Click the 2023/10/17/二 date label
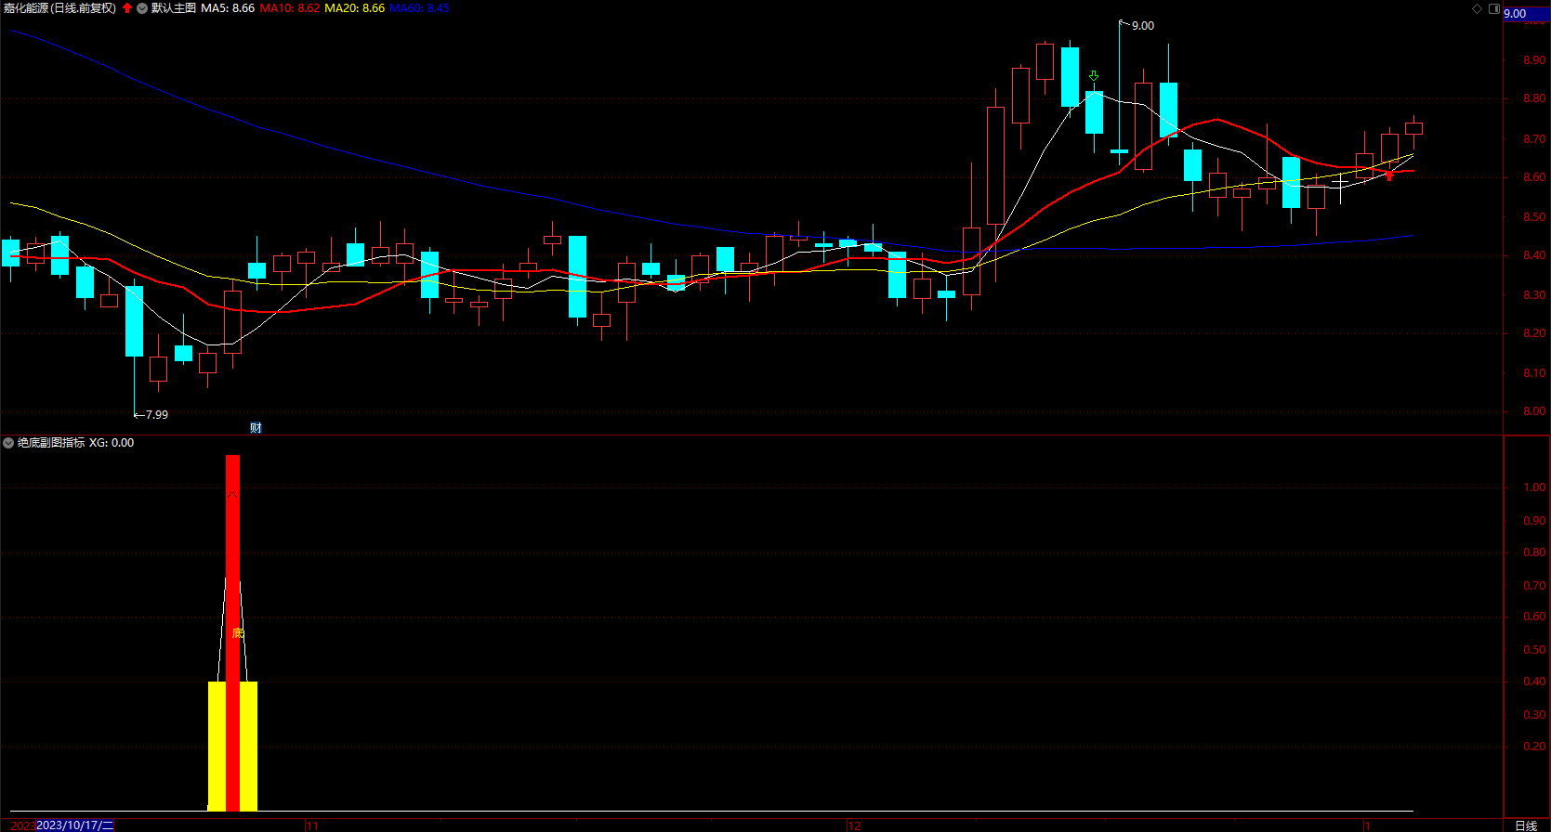This screenshot has height=832, width=1551. [75, 825]
